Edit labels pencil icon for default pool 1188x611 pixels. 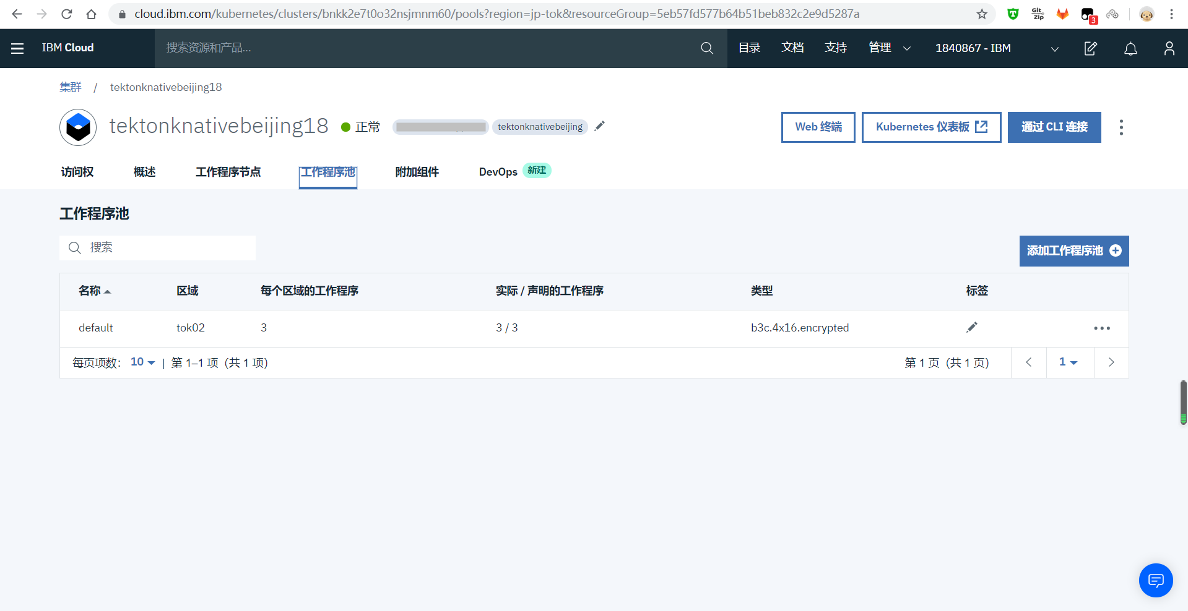pyautogui.click(x=972, y=327)
